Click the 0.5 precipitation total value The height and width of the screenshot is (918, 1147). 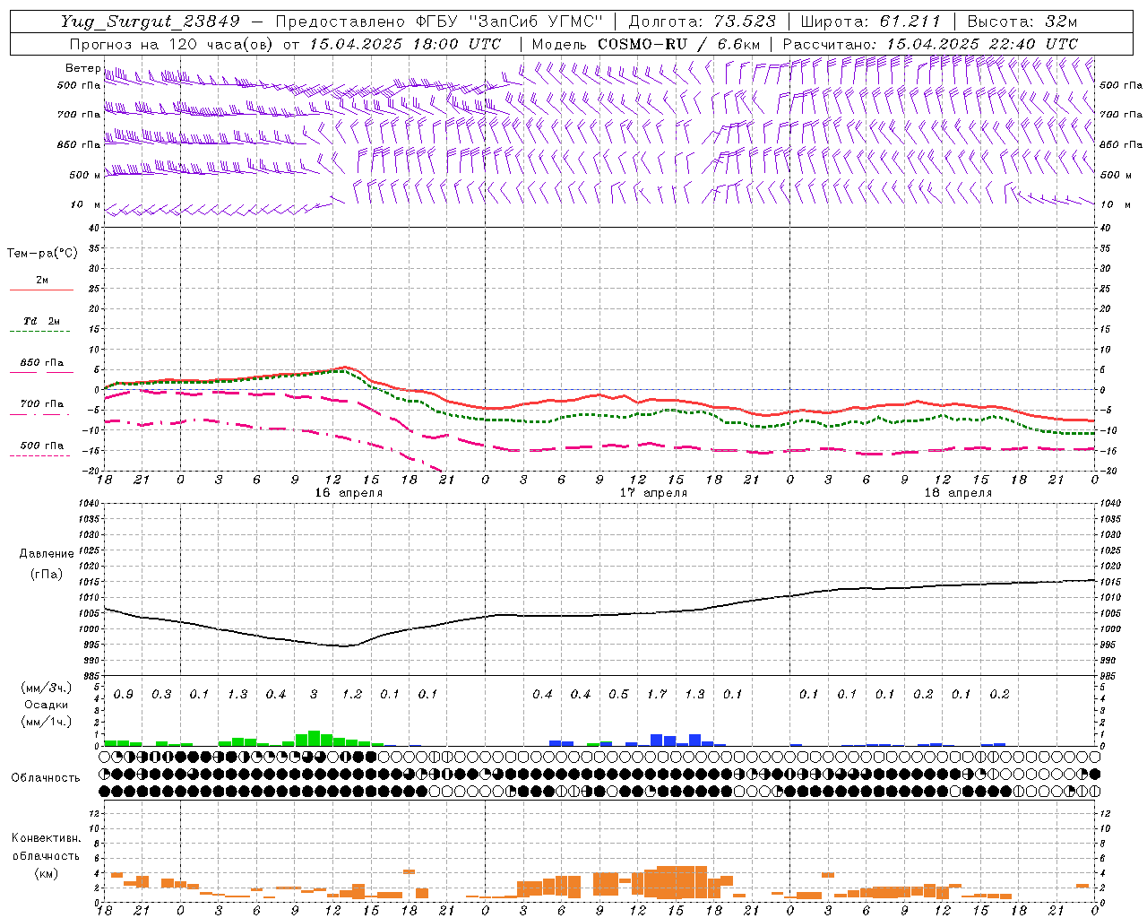618,694
